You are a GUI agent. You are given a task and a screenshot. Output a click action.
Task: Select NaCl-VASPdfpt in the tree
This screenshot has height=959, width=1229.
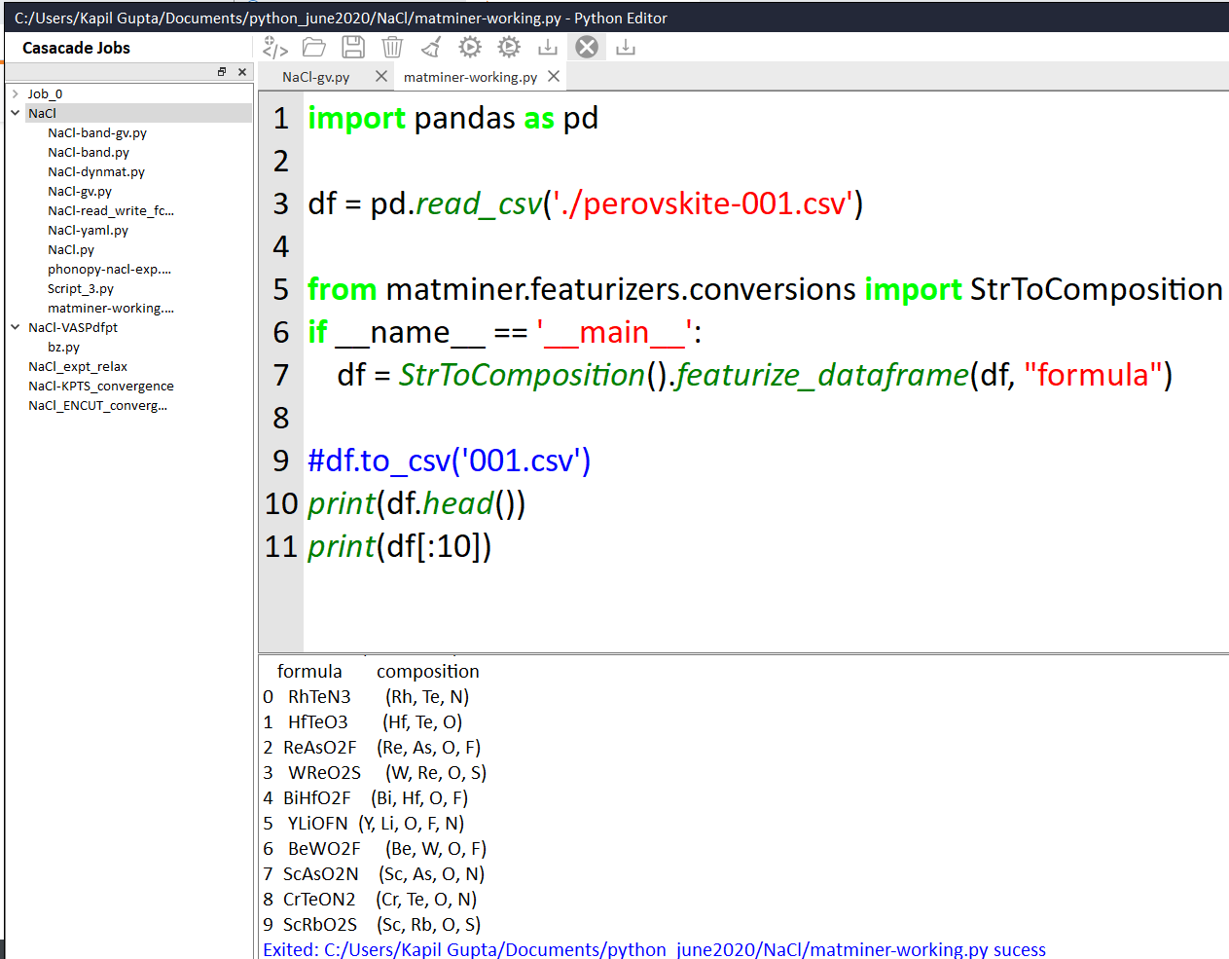pos(73,327)
